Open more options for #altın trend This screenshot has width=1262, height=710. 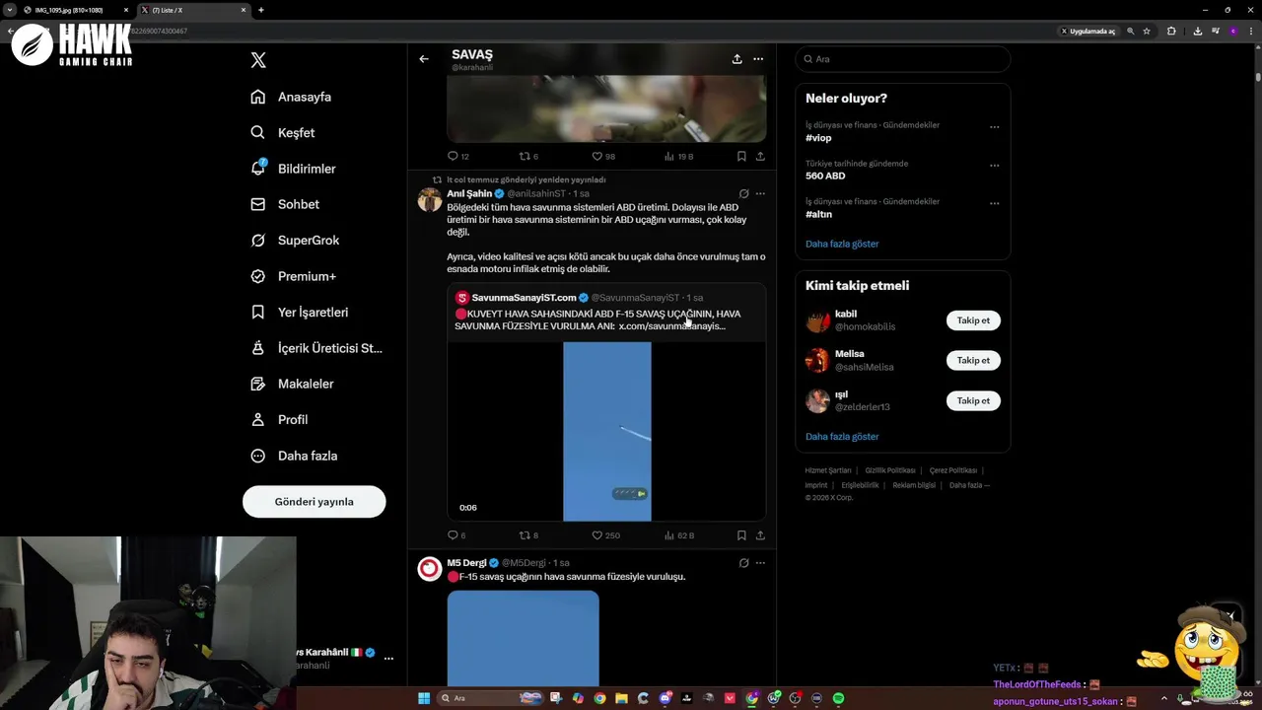pyautogui.click(x=994, y=204)
